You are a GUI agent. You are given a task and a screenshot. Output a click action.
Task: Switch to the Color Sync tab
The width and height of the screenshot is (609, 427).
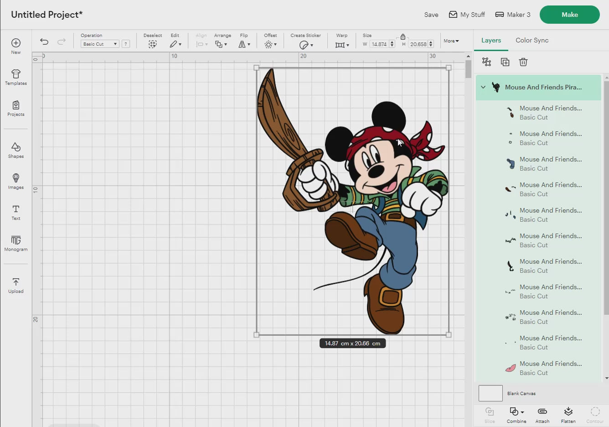(x=532, y=40)
